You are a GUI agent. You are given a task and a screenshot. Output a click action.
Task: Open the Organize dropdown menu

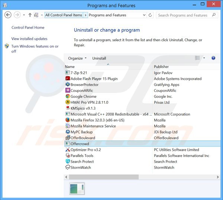pos(77,58)
